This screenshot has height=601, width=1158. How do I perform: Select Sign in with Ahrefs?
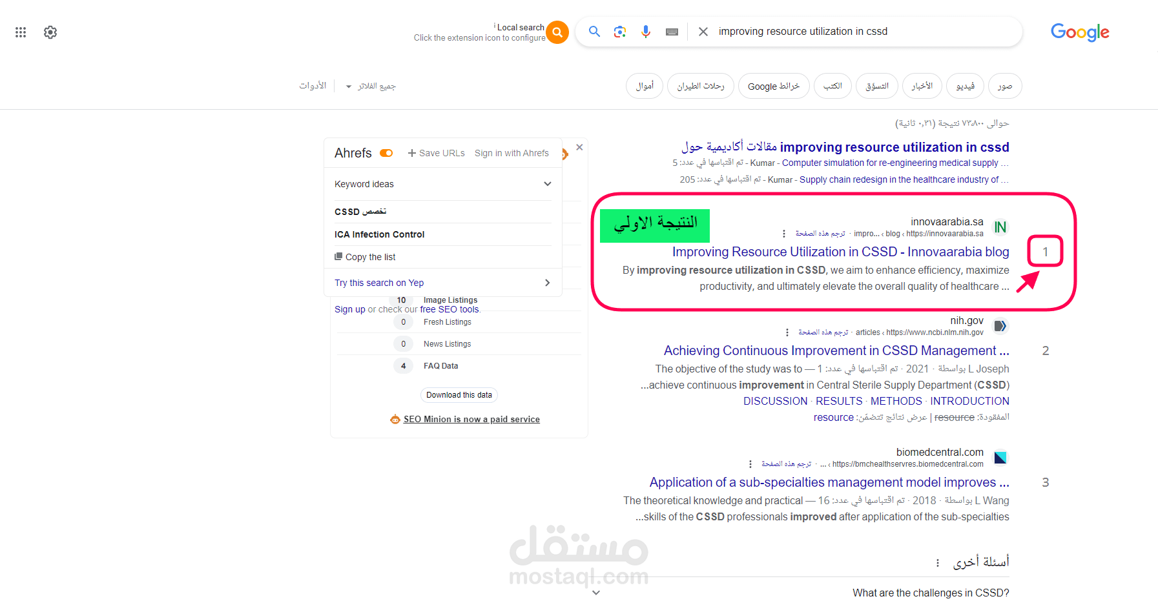512,153
